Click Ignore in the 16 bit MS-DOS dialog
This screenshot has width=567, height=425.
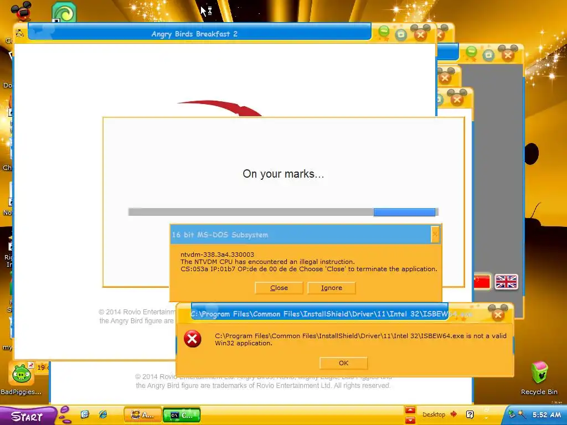(x=331, y=288)
